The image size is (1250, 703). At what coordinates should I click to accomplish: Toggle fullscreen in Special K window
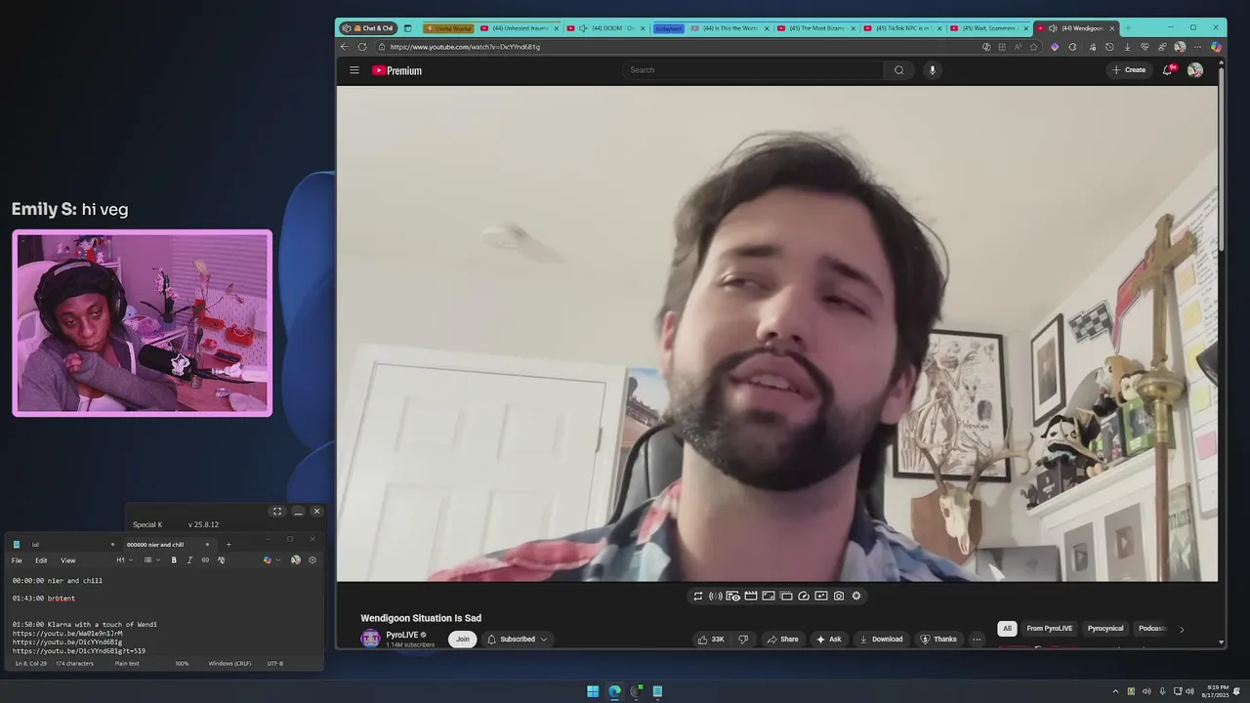277,512
